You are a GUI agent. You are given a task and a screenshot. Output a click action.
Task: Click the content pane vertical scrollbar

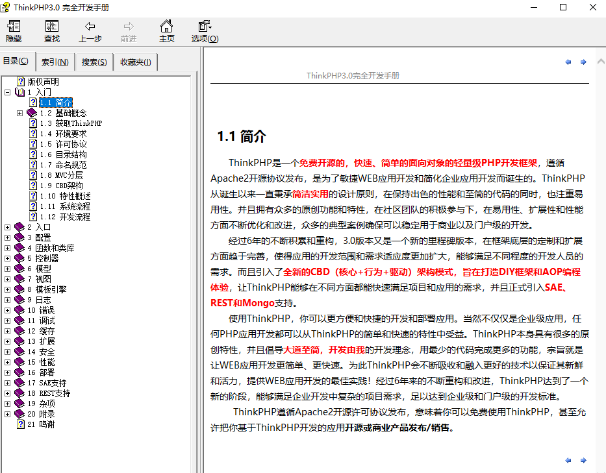pyautogui.click(x=601, y=260)
